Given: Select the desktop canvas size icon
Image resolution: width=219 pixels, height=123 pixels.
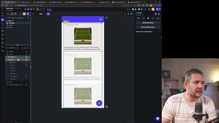Looking at the screenshot, I should (44, 9).
